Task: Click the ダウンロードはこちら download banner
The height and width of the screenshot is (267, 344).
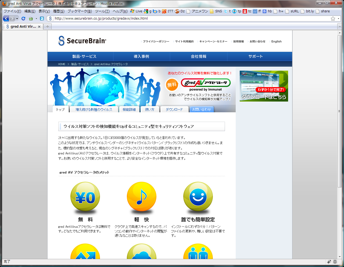Action: [264, 86]
